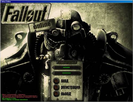Click the round button next to регистрация
The width and height of the screenshot is (133, 102).
(x=56, y=87)
